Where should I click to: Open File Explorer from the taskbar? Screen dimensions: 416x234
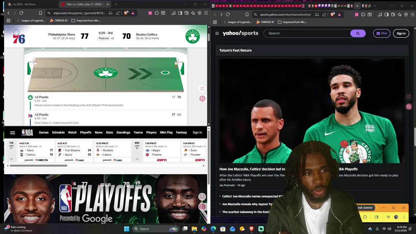[194, 229]
